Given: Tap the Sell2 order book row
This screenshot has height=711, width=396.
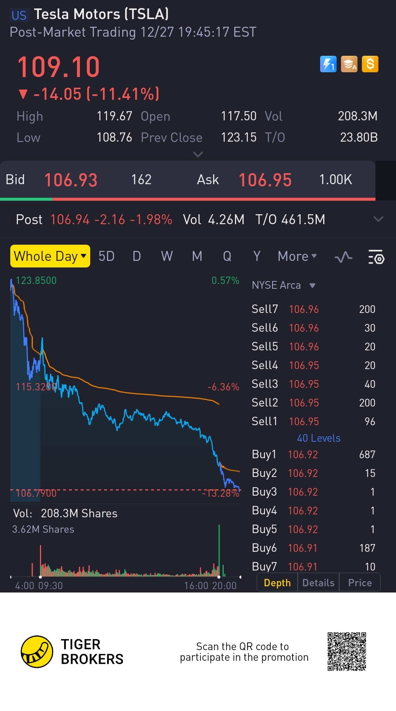Looking at the screenshot, I should point(313,402).
